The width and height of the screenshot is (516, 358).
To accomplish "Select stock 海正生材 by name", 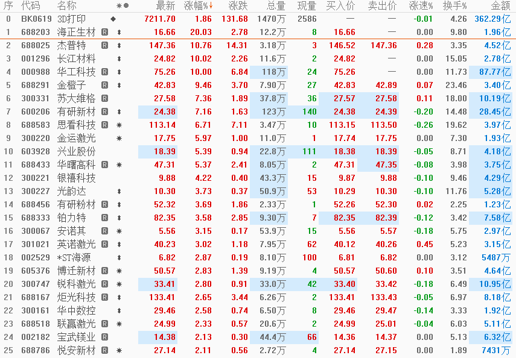I will (77, 32).
